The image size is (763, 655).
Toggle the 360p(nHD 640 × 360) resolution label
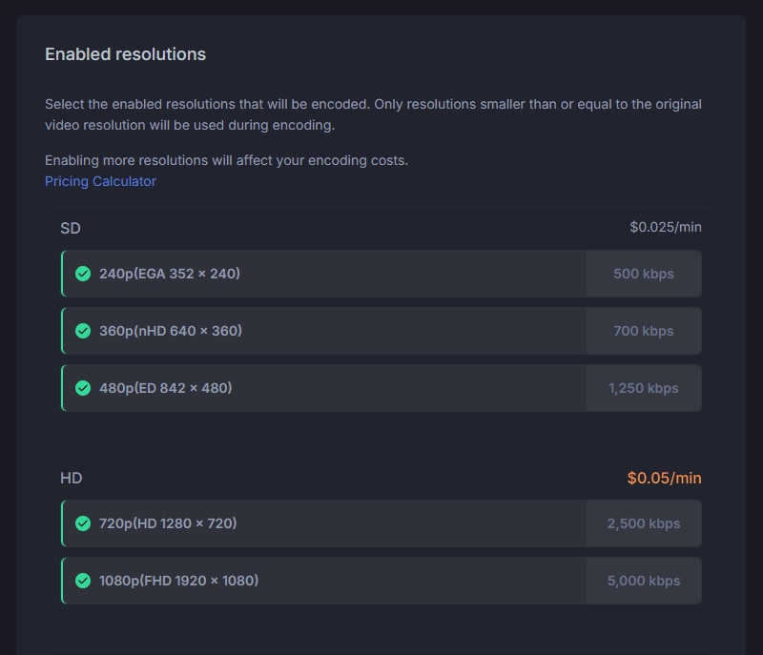[x=171, y=331]
